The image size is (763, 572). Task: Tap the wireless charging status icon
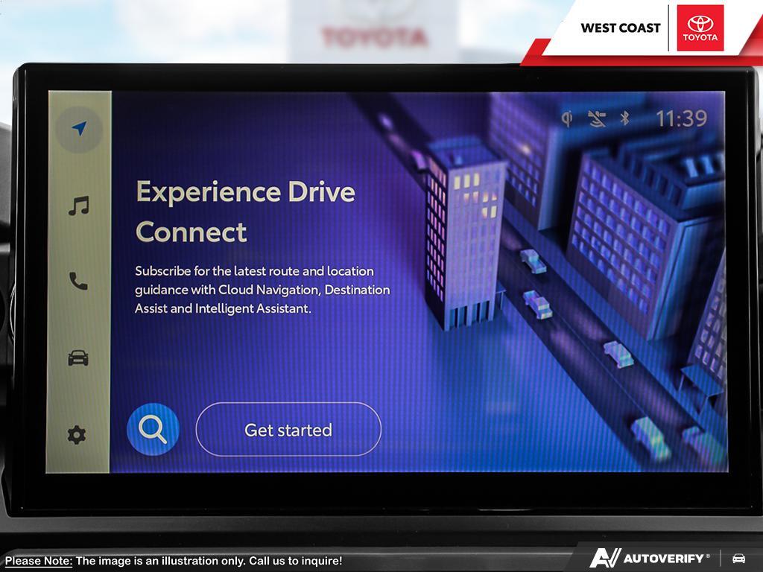(567, 118)
